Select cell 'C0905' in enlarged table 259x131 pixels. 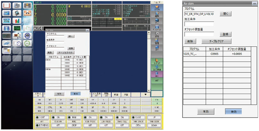coord(214,54)
